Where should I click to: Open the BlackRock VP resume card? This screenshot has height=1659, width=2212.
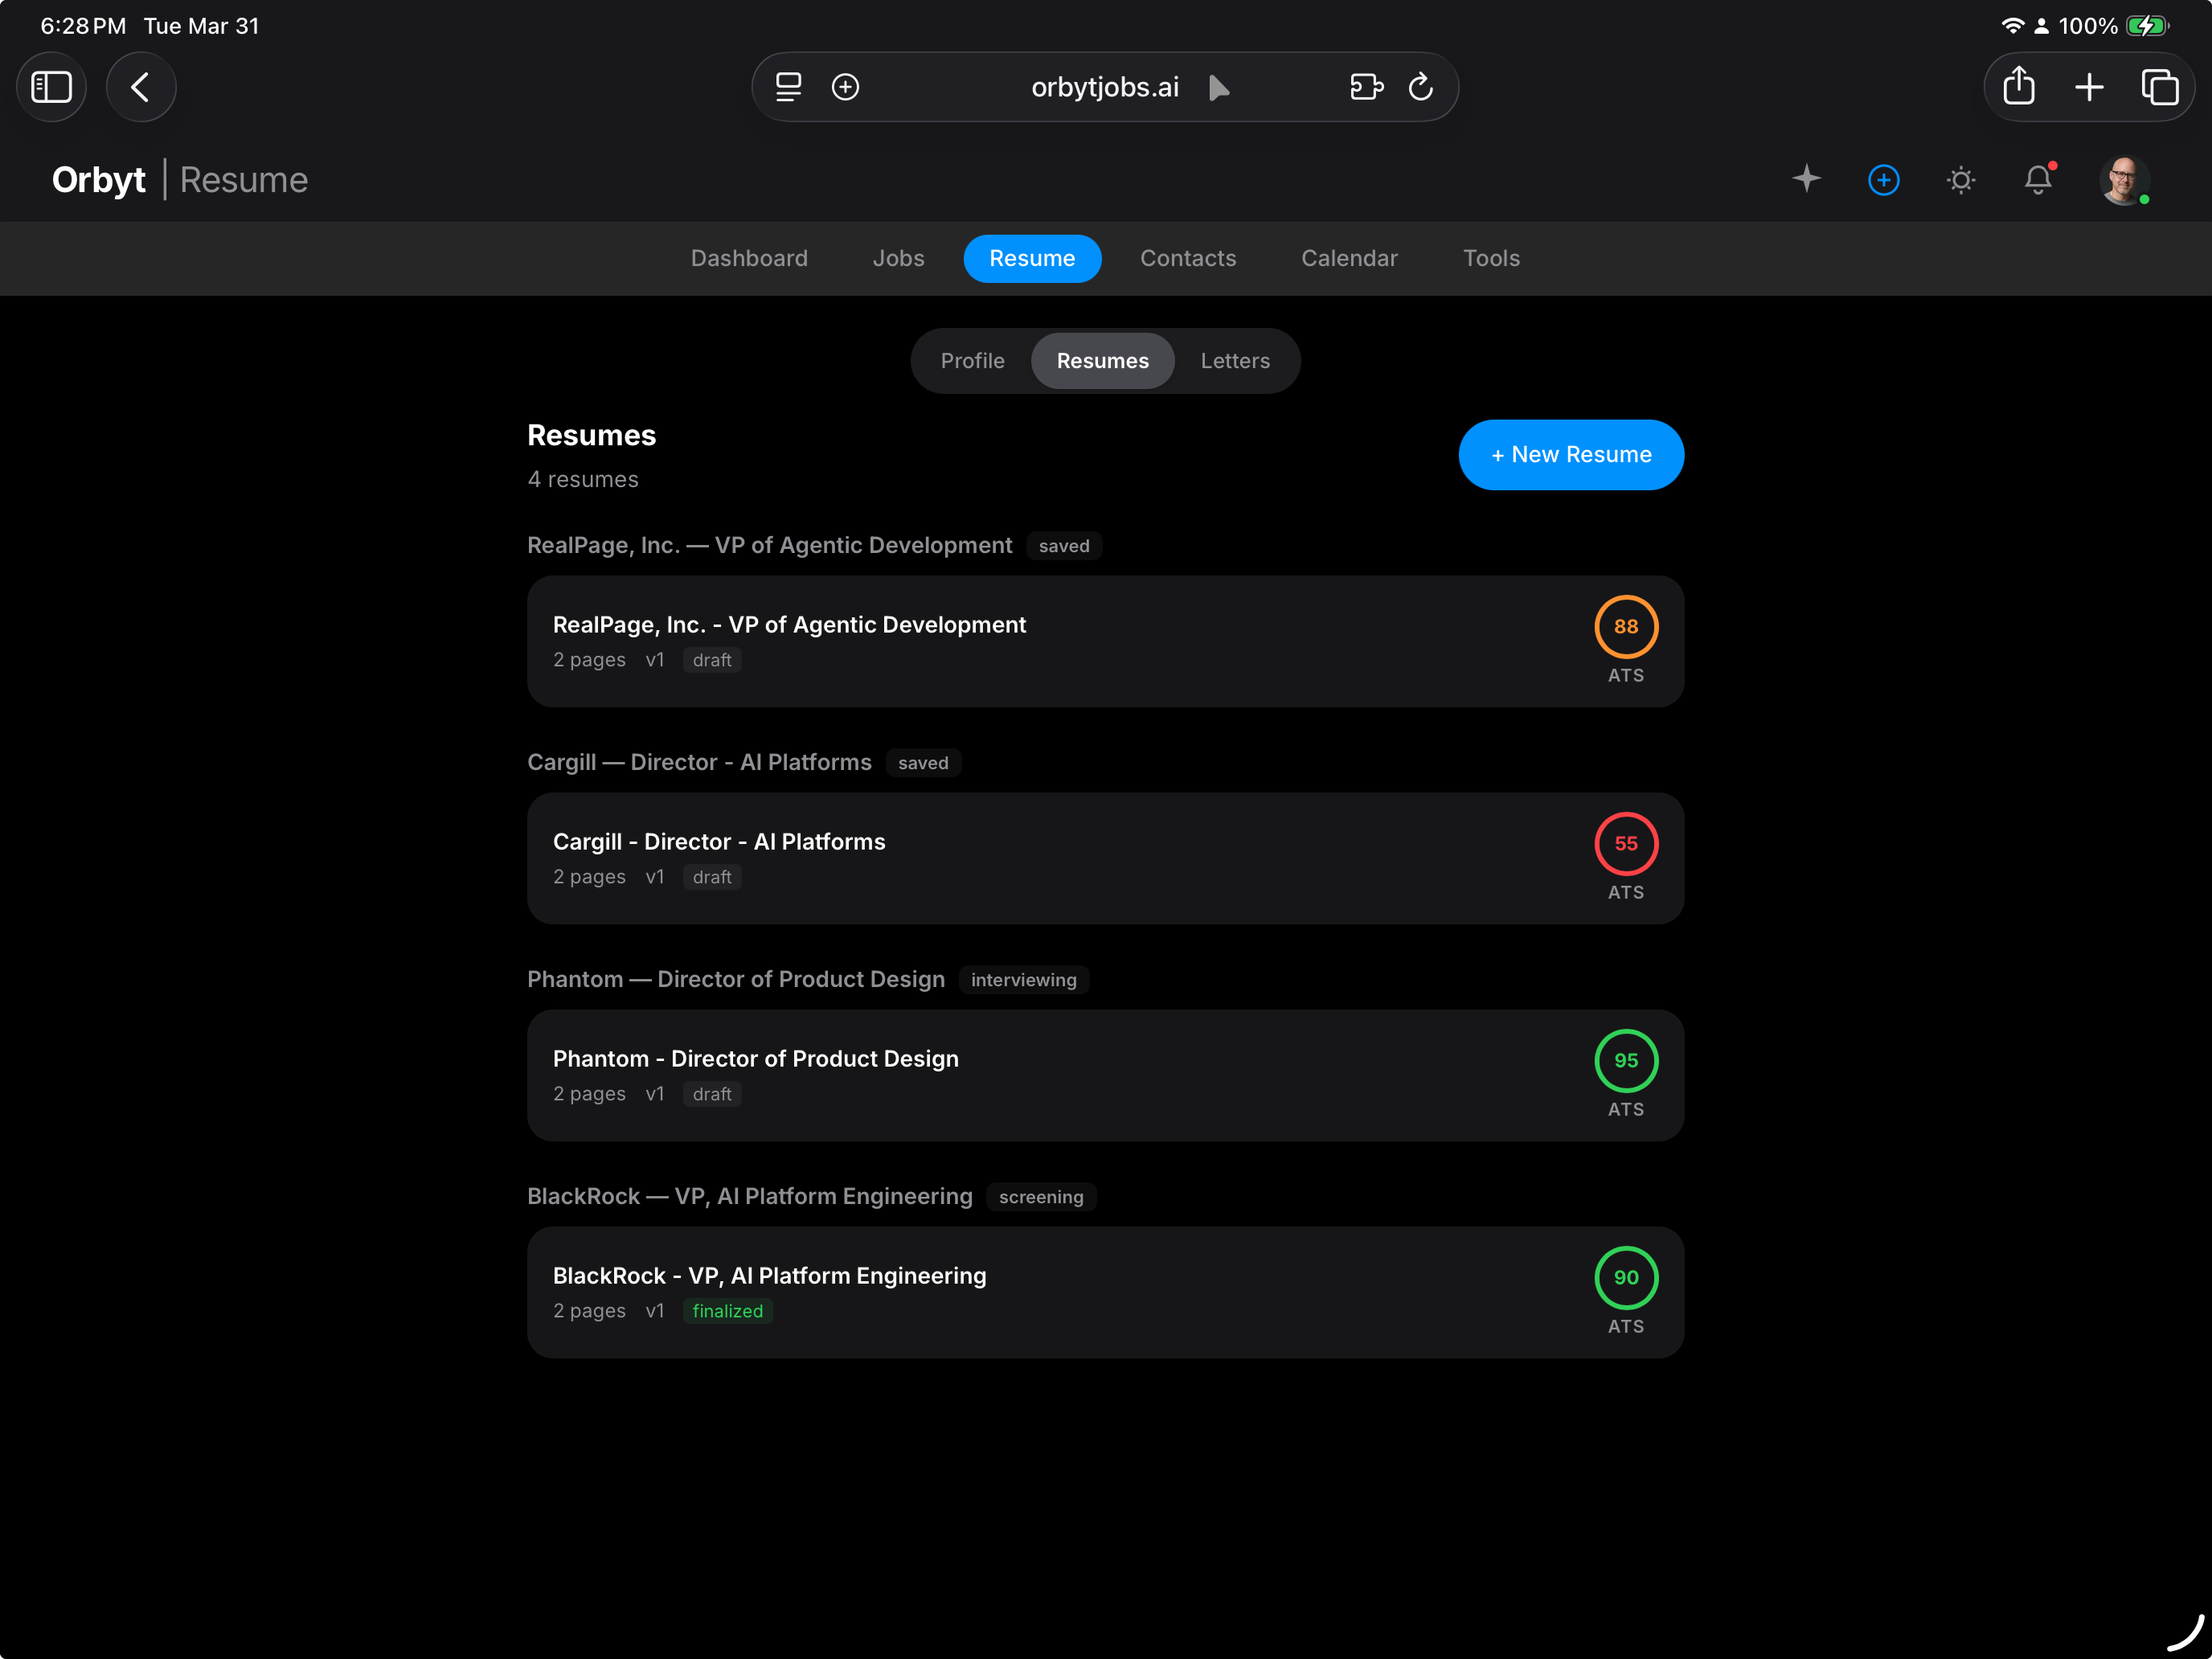pos(1000,1292)
